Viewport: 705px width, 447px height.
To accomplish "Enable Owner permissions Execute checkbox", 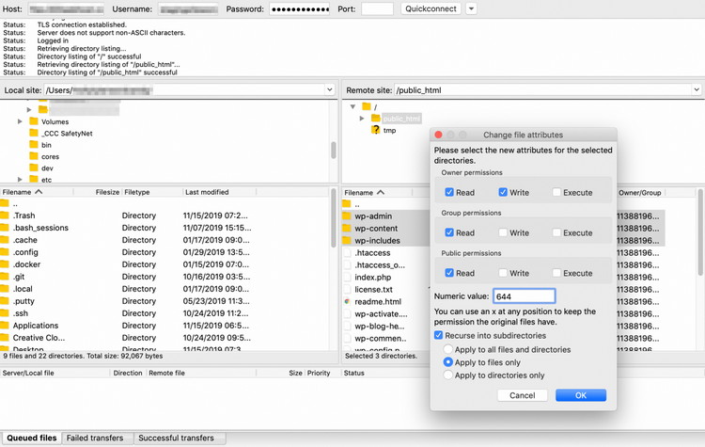I will [x=557, y=192].
